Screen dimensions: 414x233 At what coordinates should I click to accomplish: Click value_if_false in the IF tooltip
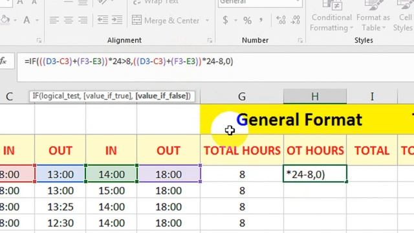[162, 96]
